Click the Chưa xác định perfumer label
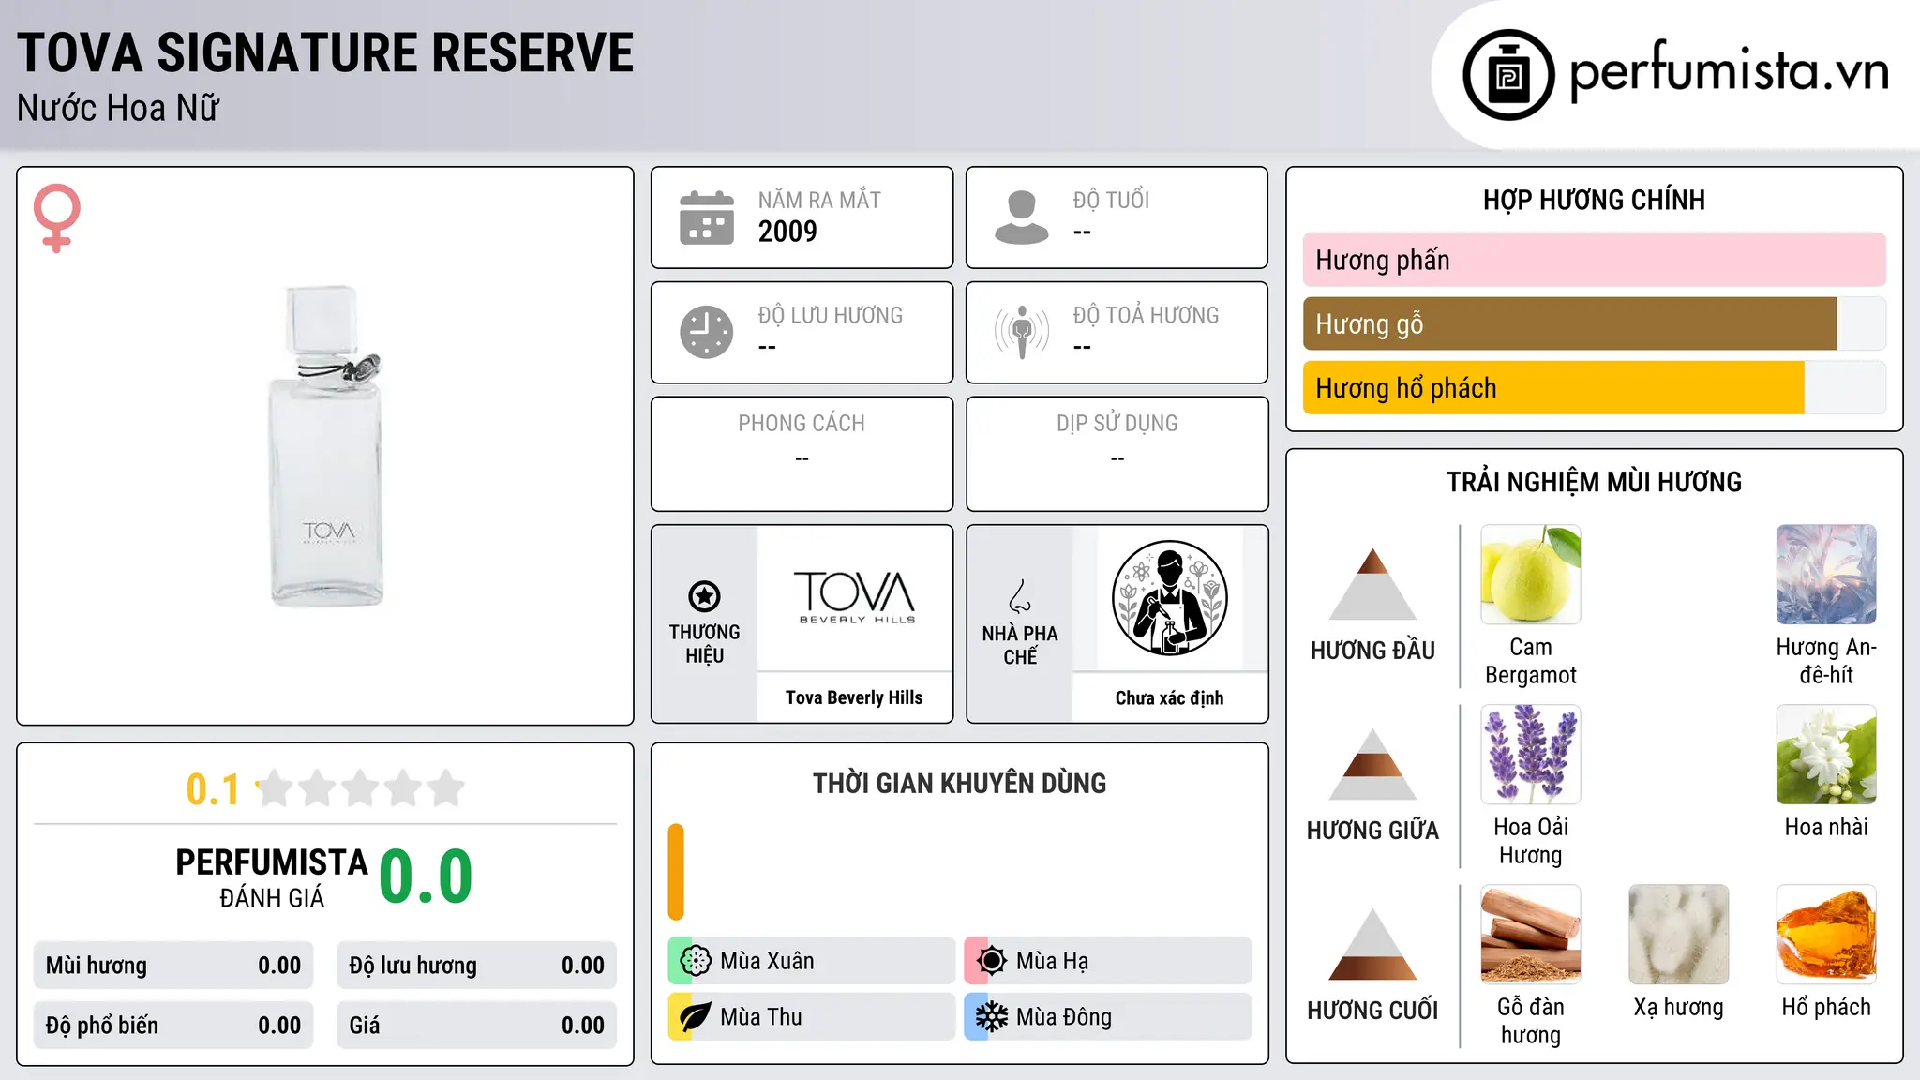Screen dimensions: 1920x1080 coord(1169,697)
